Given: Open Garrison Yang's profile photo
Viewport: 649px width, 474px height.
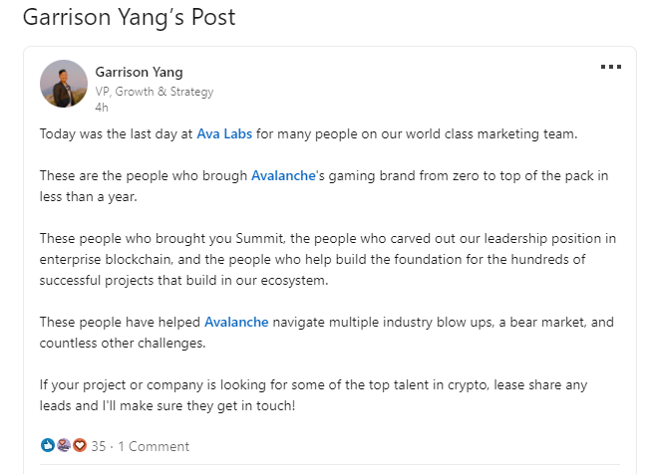Looking at the screenshot, I should tap(64, 84).
